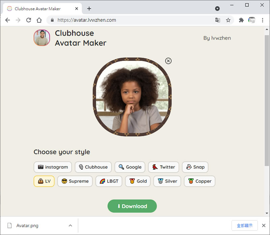Click the tab search dropdown circle
270x235 pixels.
[217, 8]
